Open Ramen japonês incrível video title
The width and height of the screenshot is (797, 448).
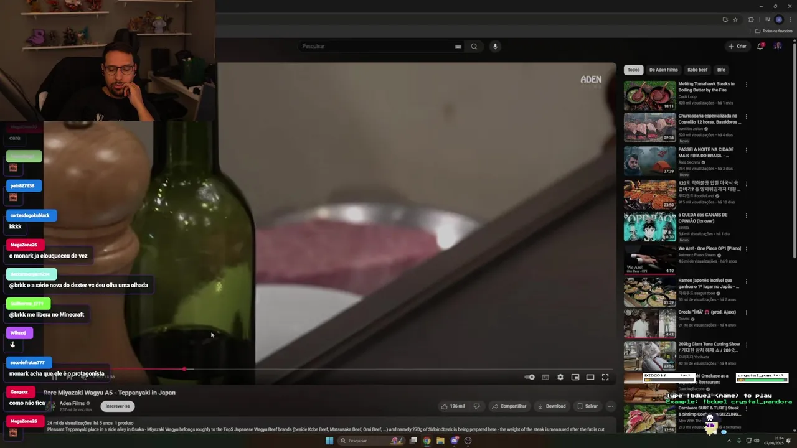tap(709, 283)
